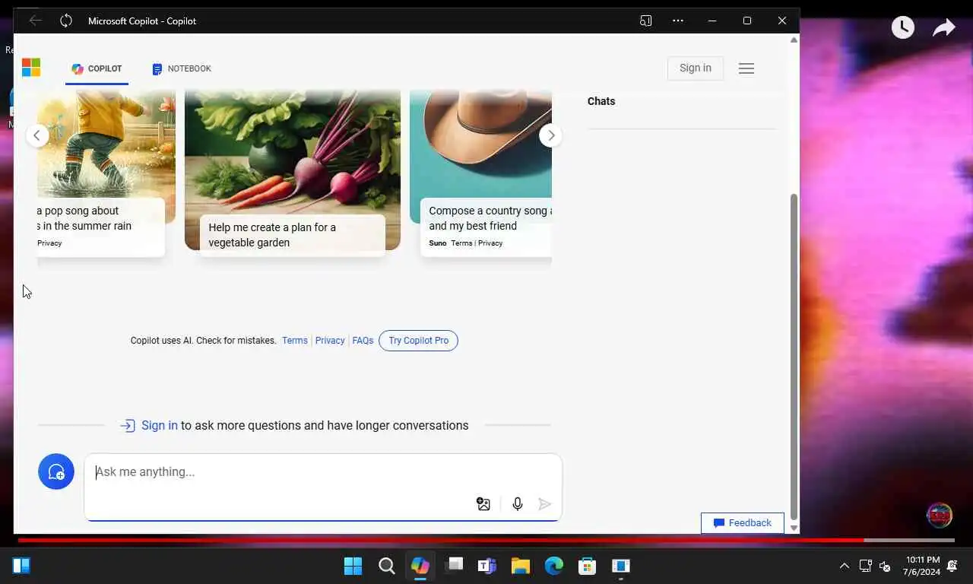
Task: Show previous suggestion cards with left arrow
Action: point(37,135)
